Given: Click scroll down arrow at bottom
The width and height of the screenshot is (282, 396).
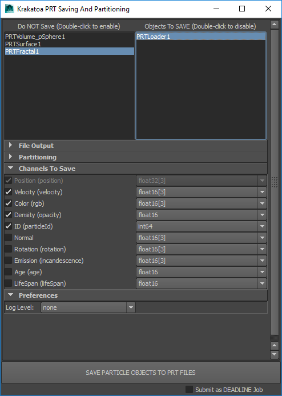Looking at the screenshot, I should click(274, 354).
